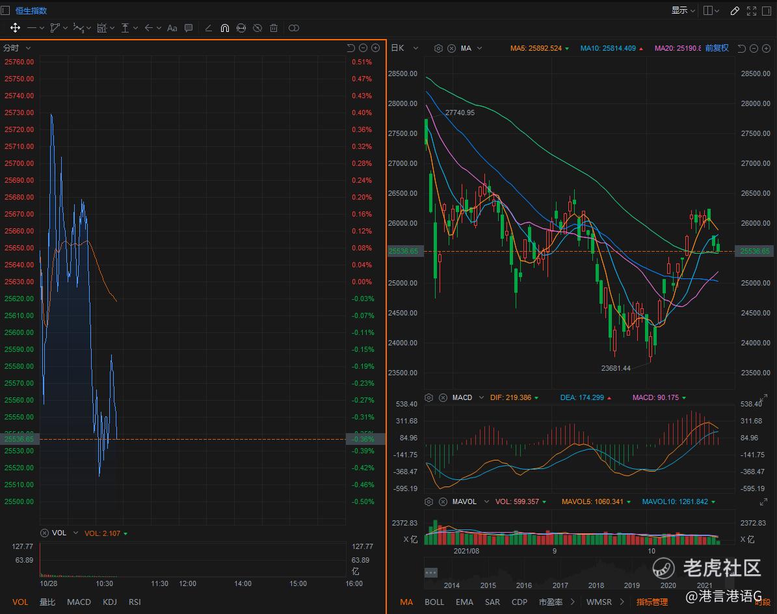Zoom in on the daily K chart
Image resolution: width=777 pixels, height=614 pixels.
coord(765,48)
